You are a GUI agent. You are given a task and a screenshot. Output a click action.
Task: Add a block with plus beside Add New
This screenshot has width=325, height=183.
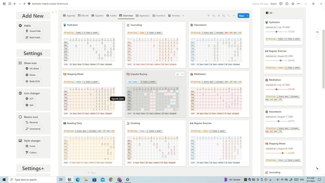pos(53,12)
